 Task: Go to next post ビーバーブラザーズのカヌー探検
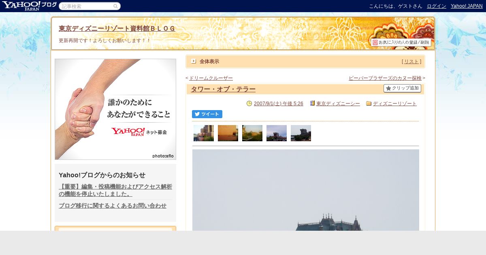point(385,78)
